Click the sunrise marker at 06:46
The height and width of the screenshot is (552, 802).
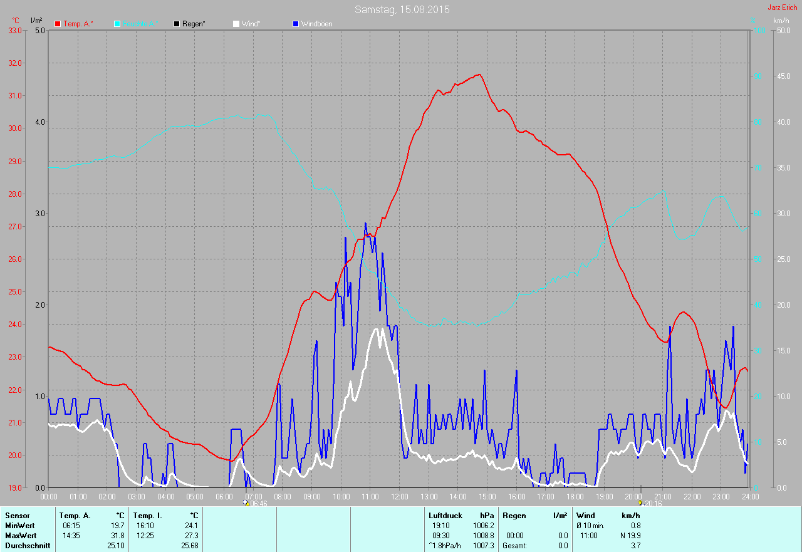[246, 503]
